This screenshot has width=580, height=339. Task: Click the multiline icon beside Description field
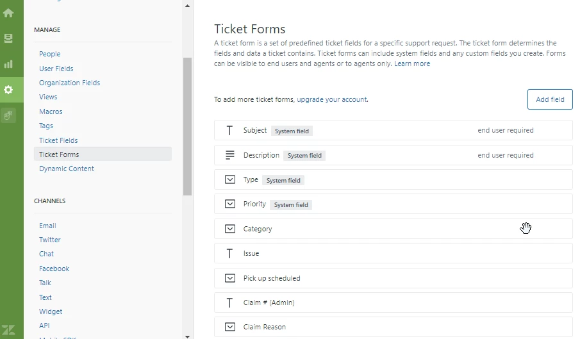tap(230, 155)
